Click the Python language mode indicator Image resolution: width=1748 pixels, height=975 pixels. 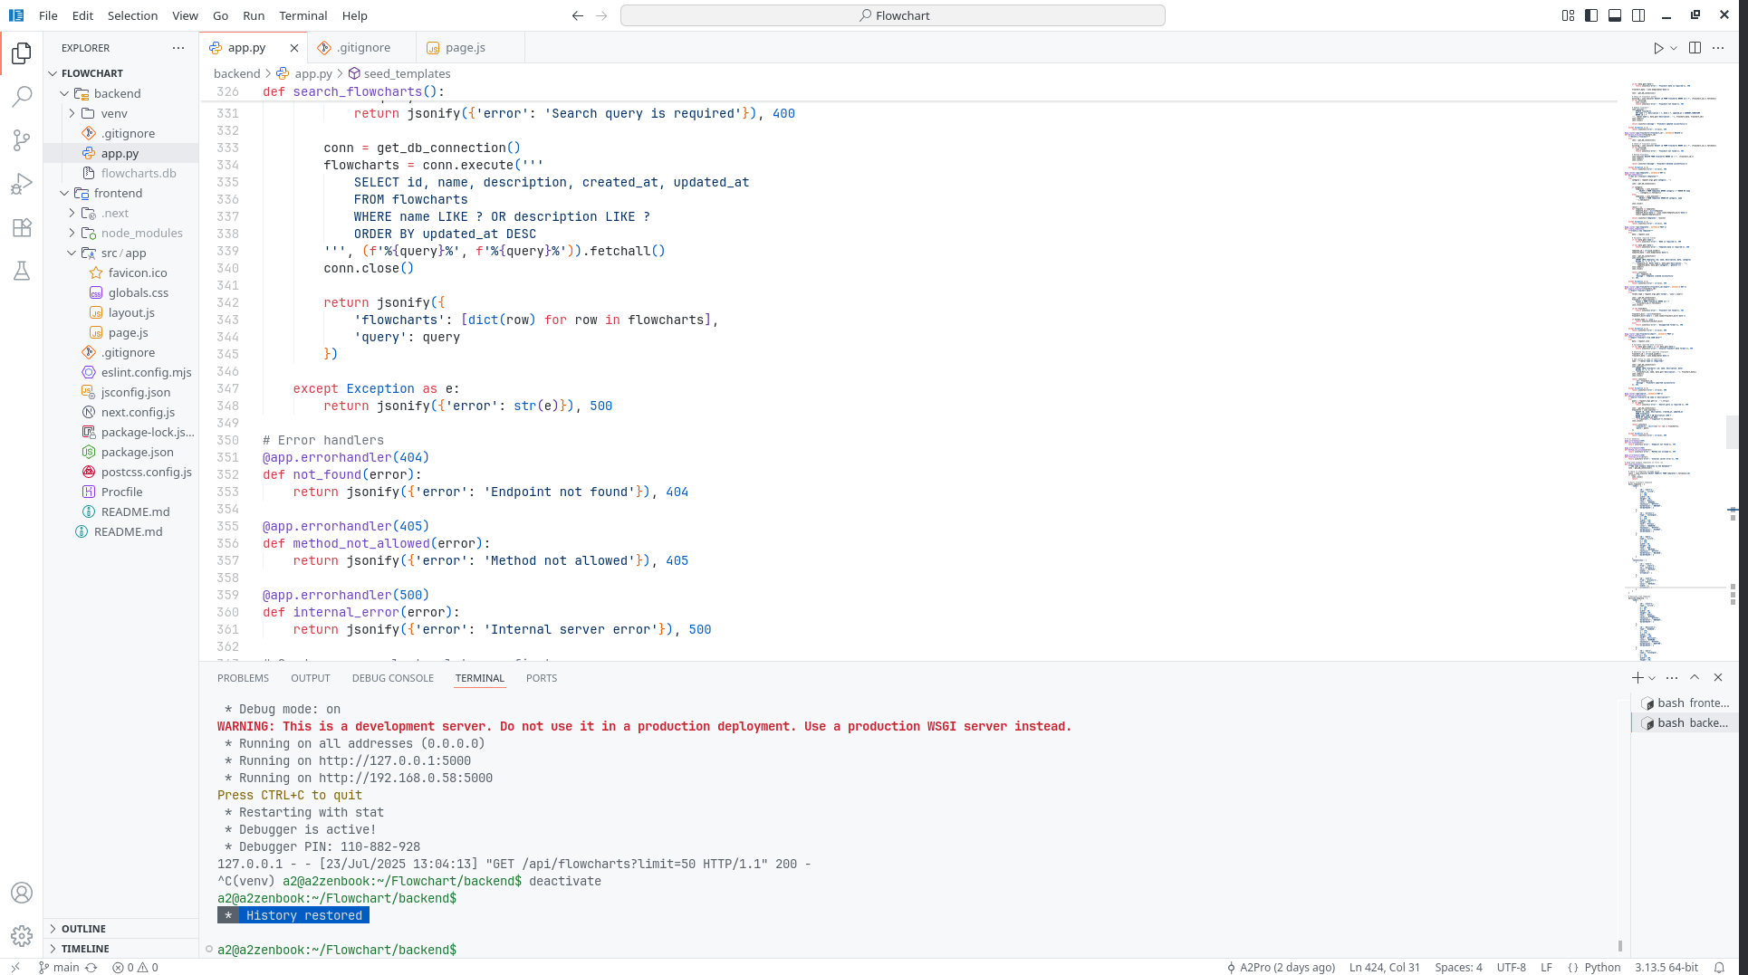pos(1602,967)
